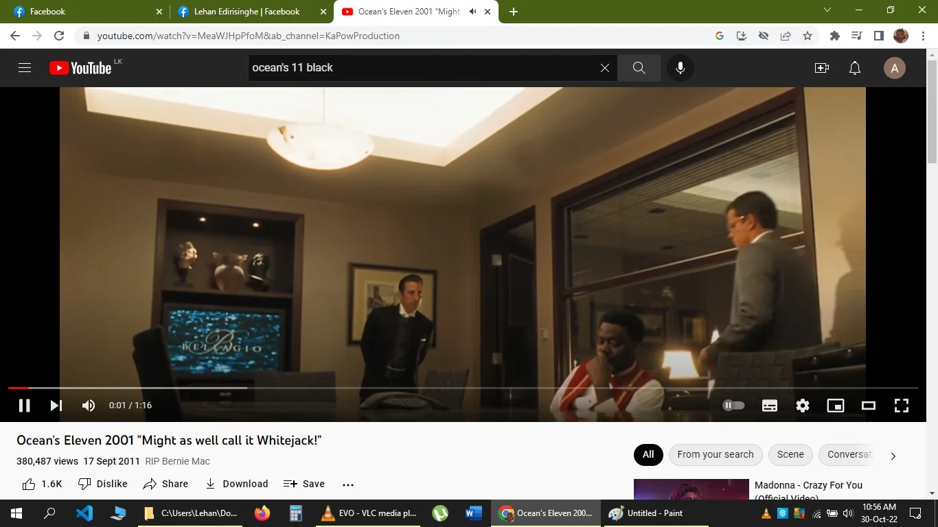Run the search with the magnifier button
The image size is (938, 527).
639,68
